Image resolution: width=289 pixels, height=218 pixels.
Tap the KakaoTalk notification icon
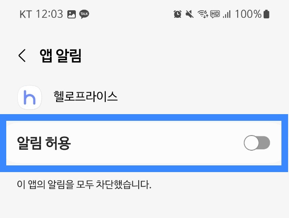(84, 14)
